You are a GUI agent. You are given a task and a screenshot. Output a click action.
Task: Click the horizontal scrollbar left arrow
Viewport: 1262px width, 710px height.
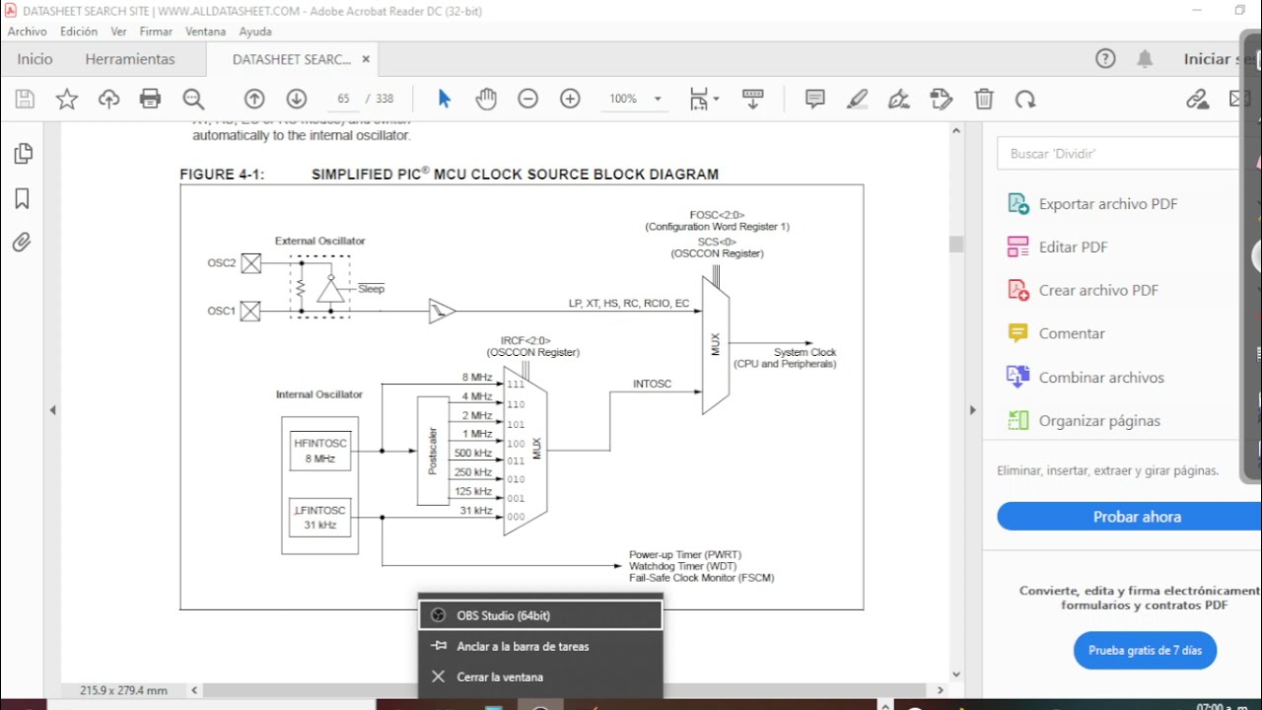pyautogui.click(x=195, y=690)
